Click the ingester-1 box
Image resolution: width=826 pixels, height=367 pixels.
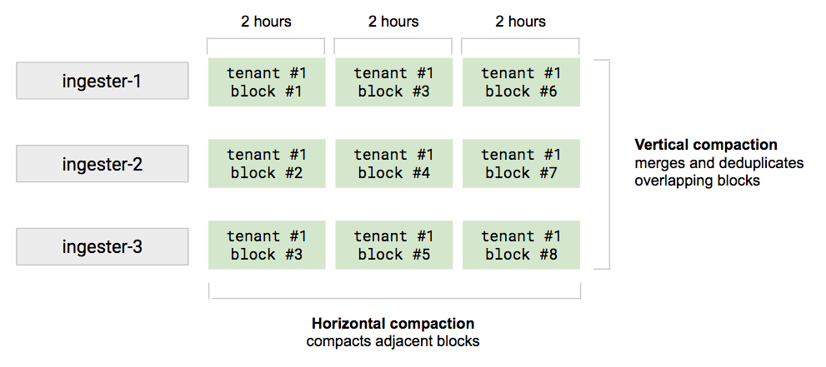pos(102,82)
